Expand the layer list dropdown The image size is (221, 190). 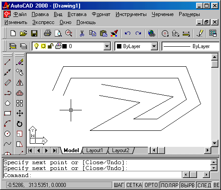tap(107, 46)
